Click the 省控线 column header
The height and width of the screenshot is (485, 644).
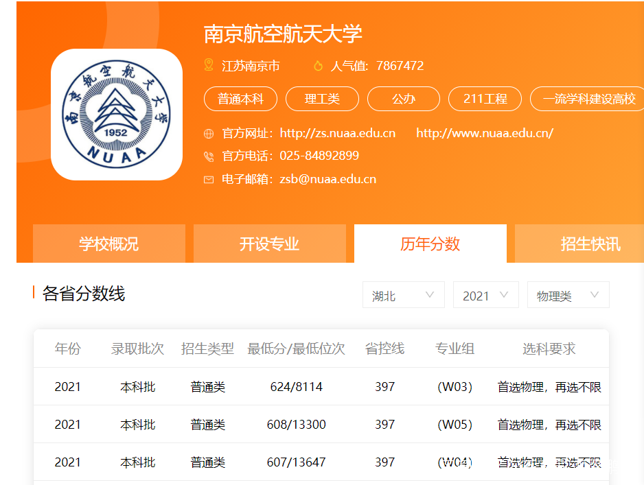coord(385,348)
